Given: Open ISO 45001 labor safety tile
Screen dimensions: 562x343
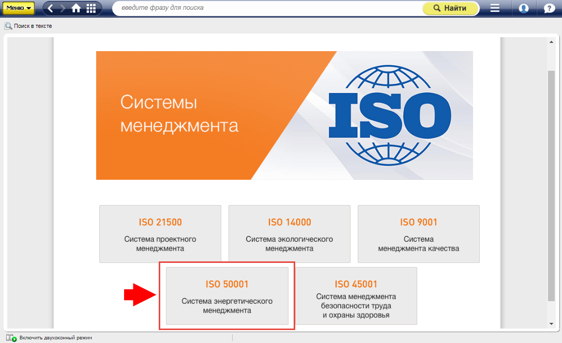Looking at the screenshot, I should [x=356, y=296].
